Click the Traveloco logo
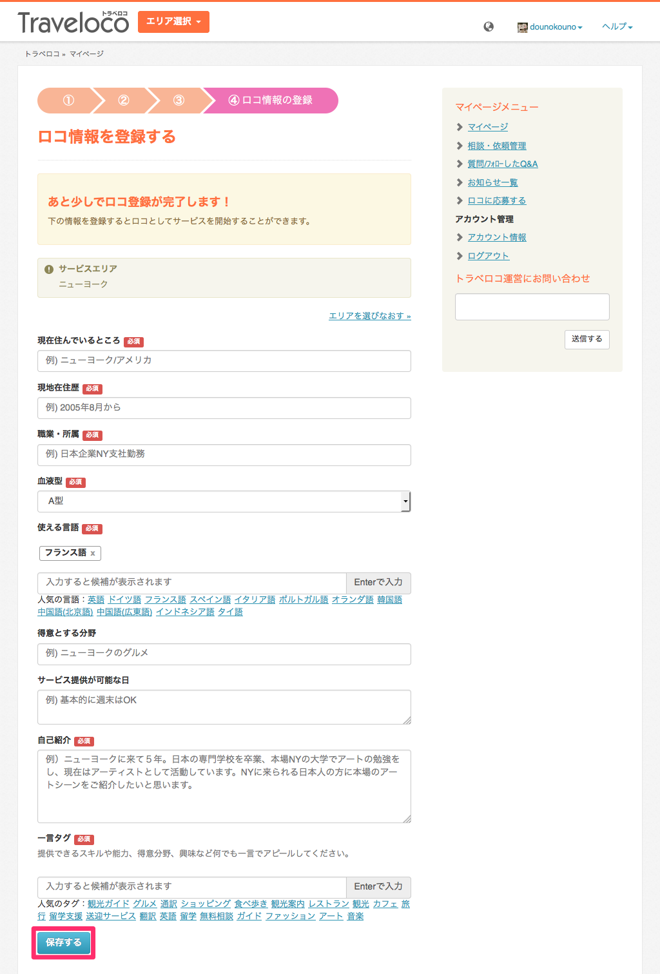This screenshot has width=660, height=974. coord(73,23)
